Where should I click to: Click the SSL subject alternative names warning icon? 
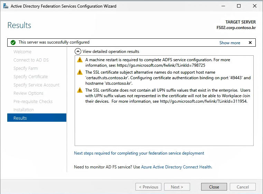pyautogui.click(x=80, y=72)
